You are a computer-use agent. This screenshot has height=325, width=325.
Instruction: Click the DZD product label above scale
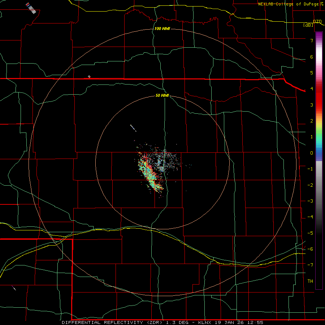pyautogui.click(x=317, y=22)
